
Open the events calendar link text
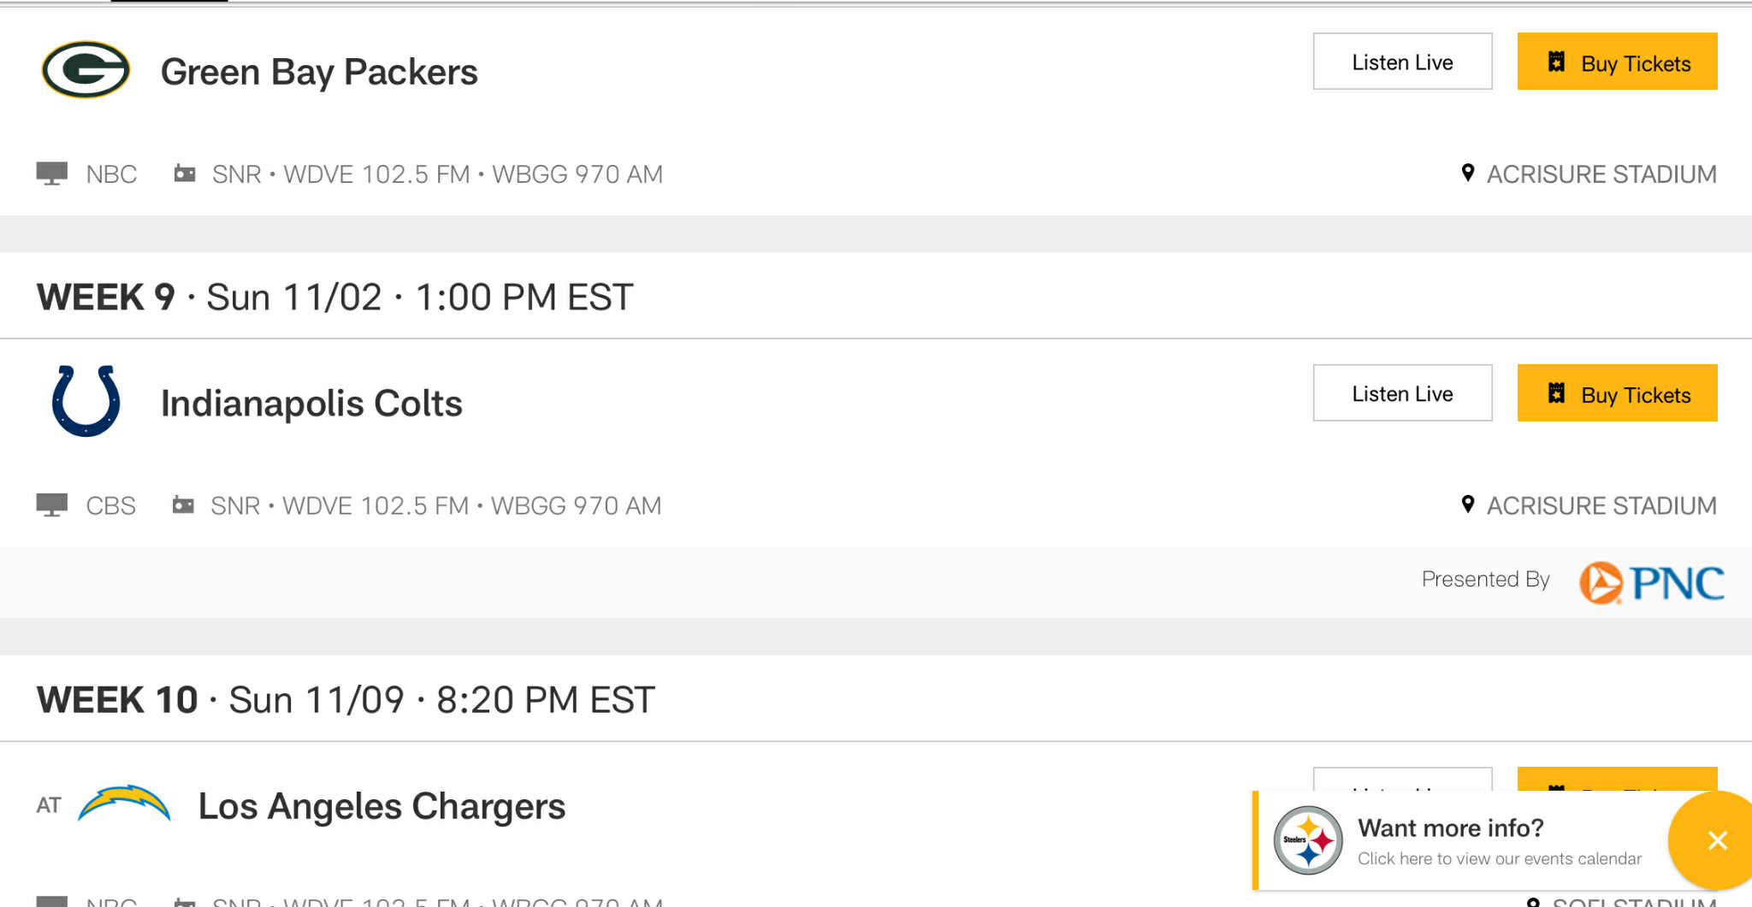coord(1499,858)
